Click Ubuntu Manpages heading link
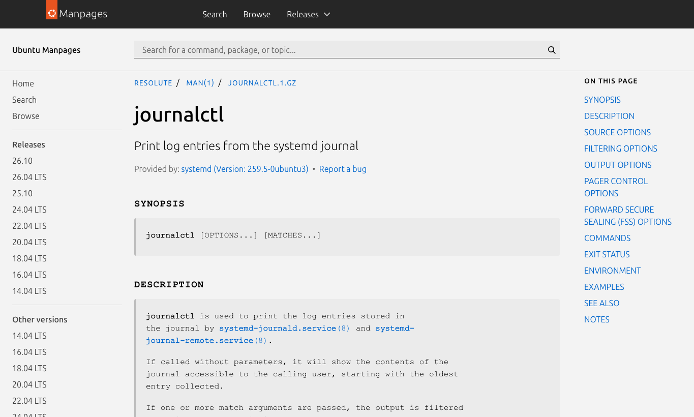The width and height of the screenshot is (694, 417). [46, 50]
